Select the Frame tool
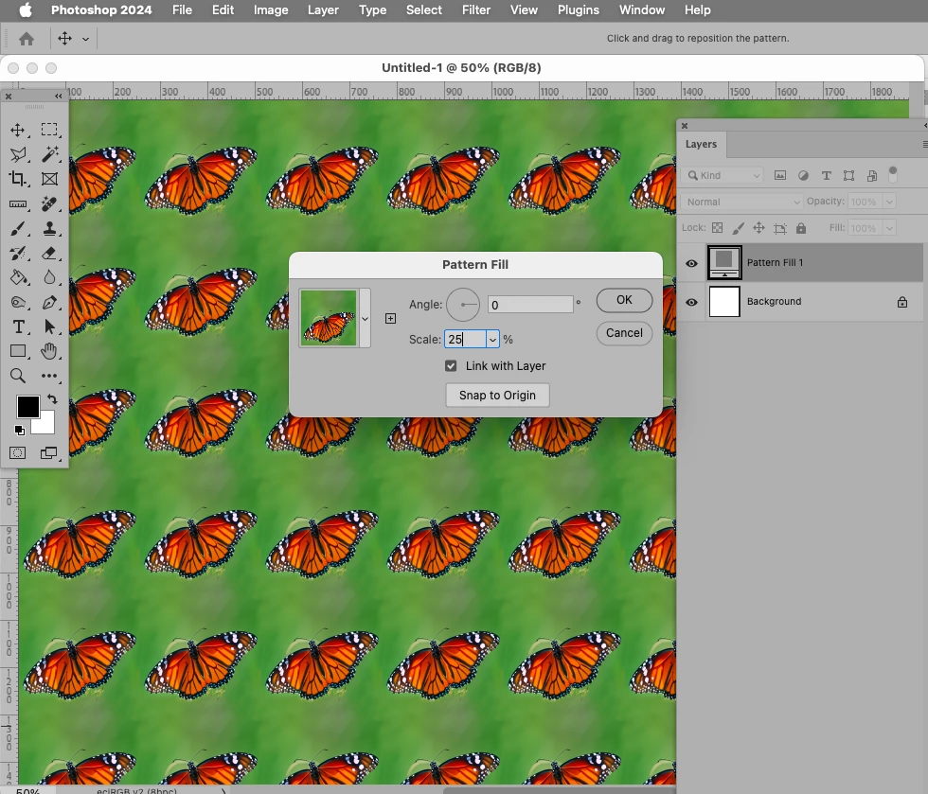 point(49,179)
